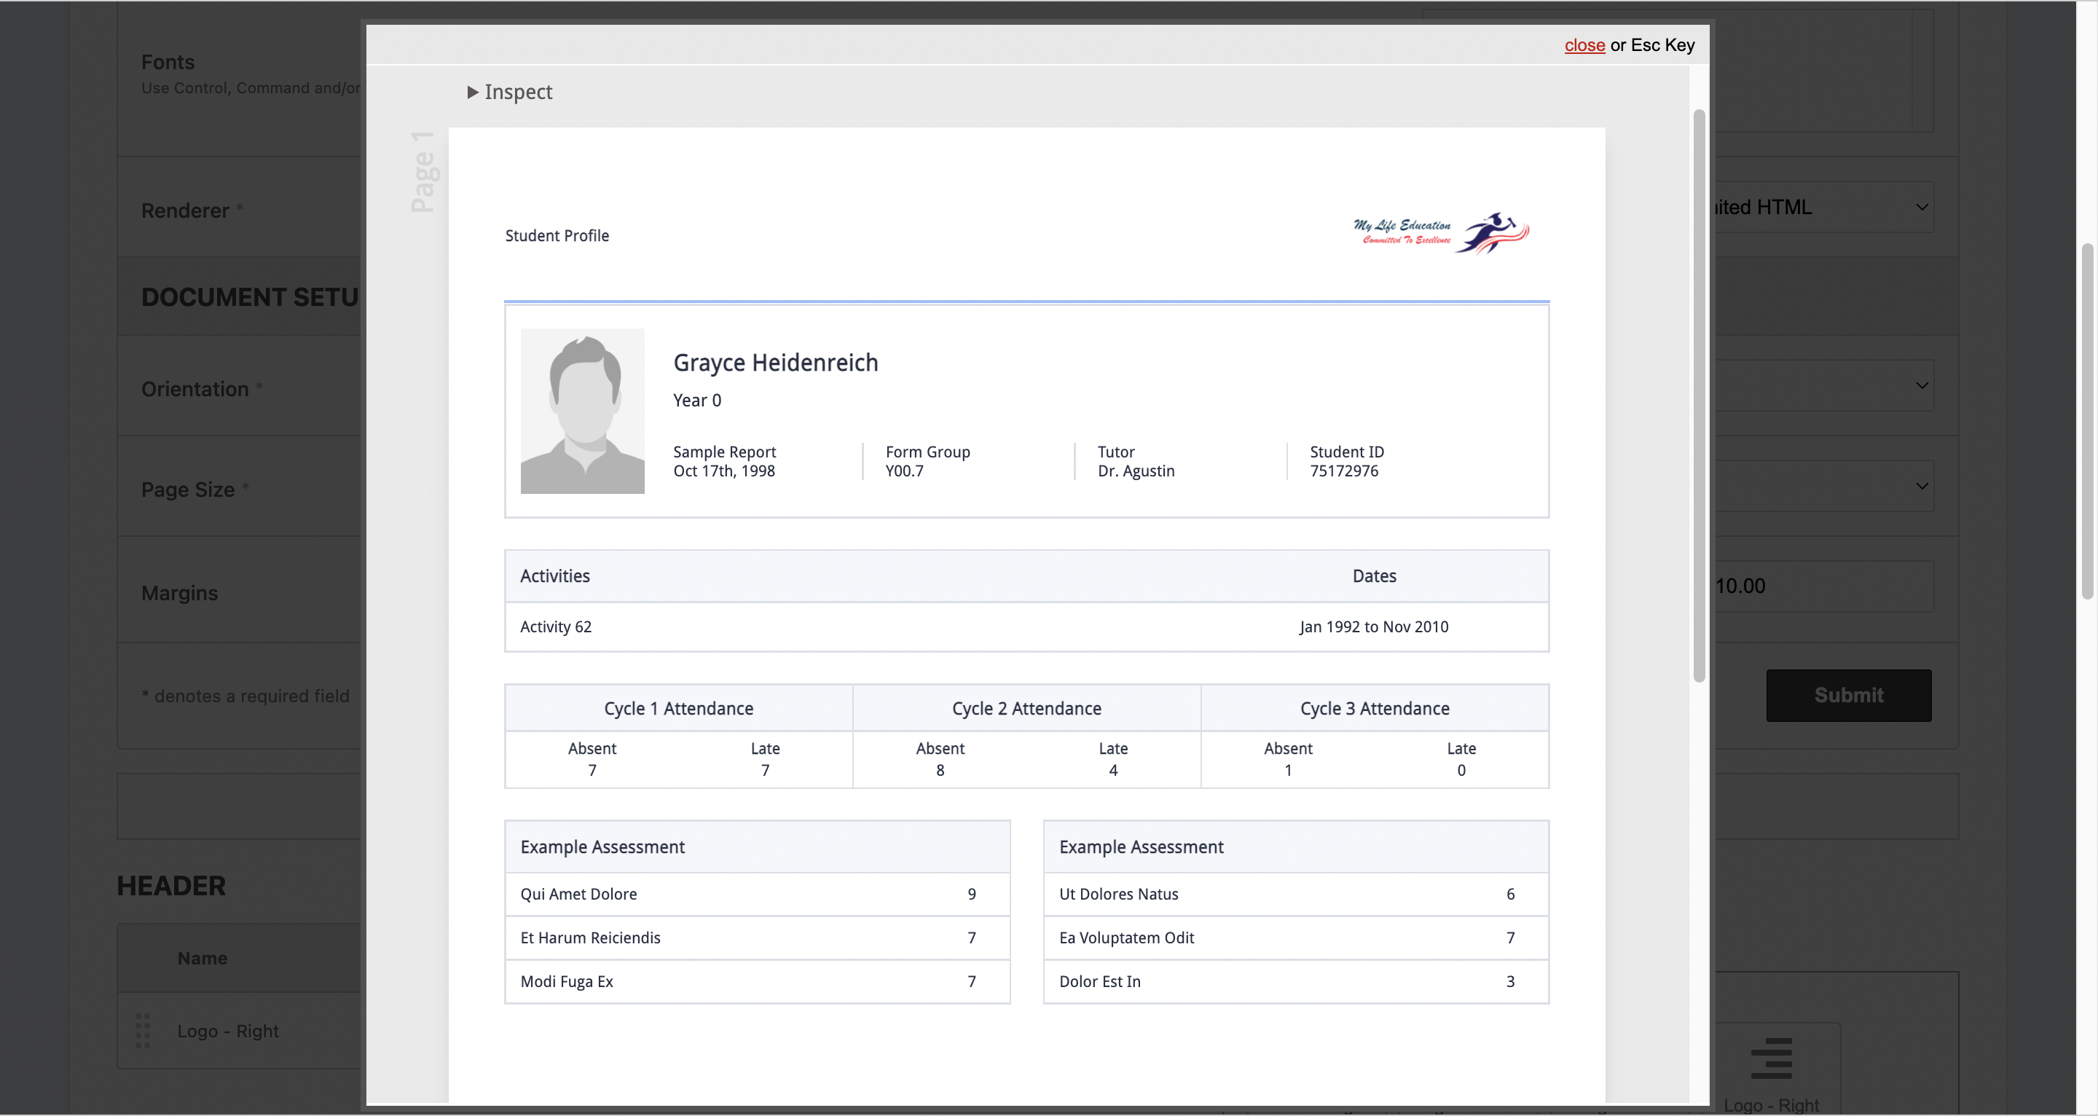Screen dimensions: 2098x1116
Task: Click the Tutor name Dr. Agustin
Action: [x=1136, y=471]
